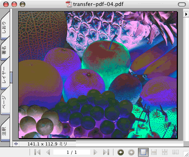Go to first page button
This screenshot has height=157, width=189.
coord(37,152)
